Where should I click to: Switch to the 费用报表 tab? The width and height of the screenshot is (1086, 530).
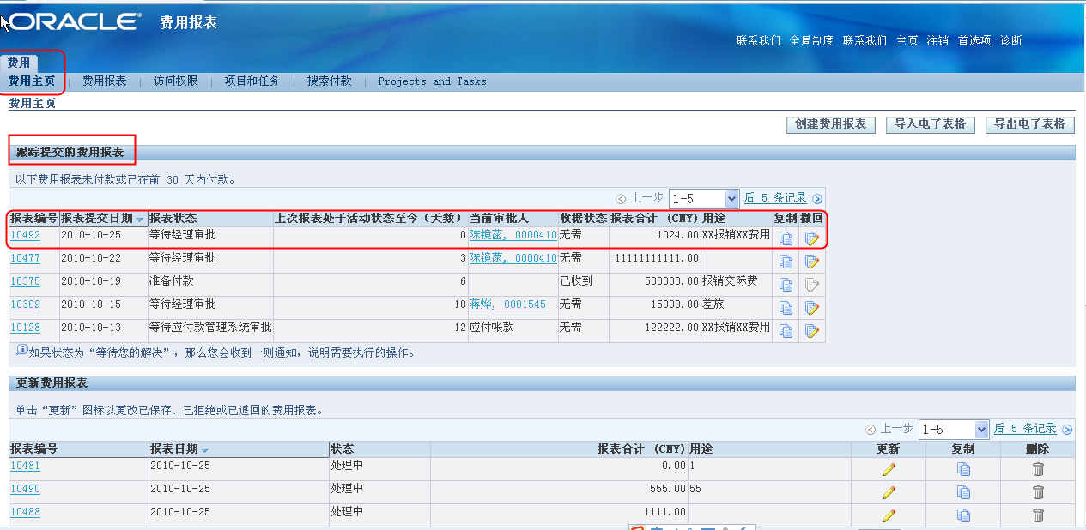[x=103, y=81]
